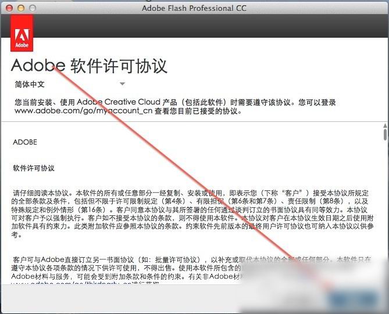The image size is (389, 314).
Task: Click the bold '软件许可协议' subheading
Action: [x=34, y=168]
